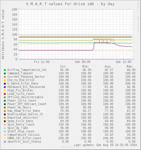Click the Spin_Up_Time current value 96.00
141x150 pixels.
tap(64, 128)
